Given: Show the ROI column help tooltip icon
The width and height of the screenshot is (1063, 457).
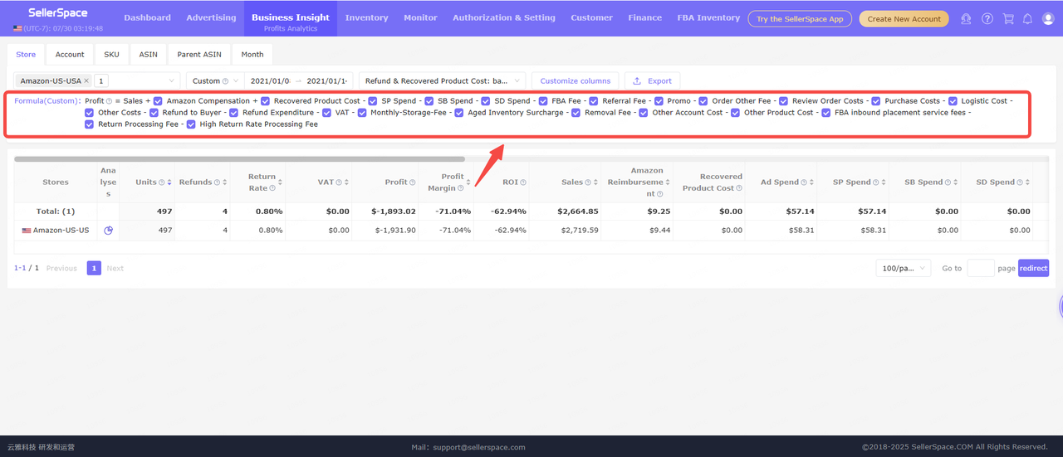Looking at the screenshot, I should 523,182.
